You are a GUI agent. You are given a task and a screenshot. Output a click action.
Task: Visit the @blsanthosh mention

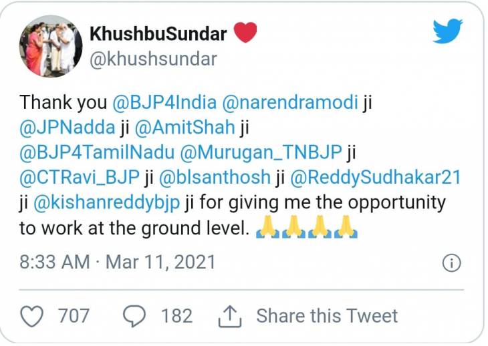pyautogui.click(x=217, y=178)
